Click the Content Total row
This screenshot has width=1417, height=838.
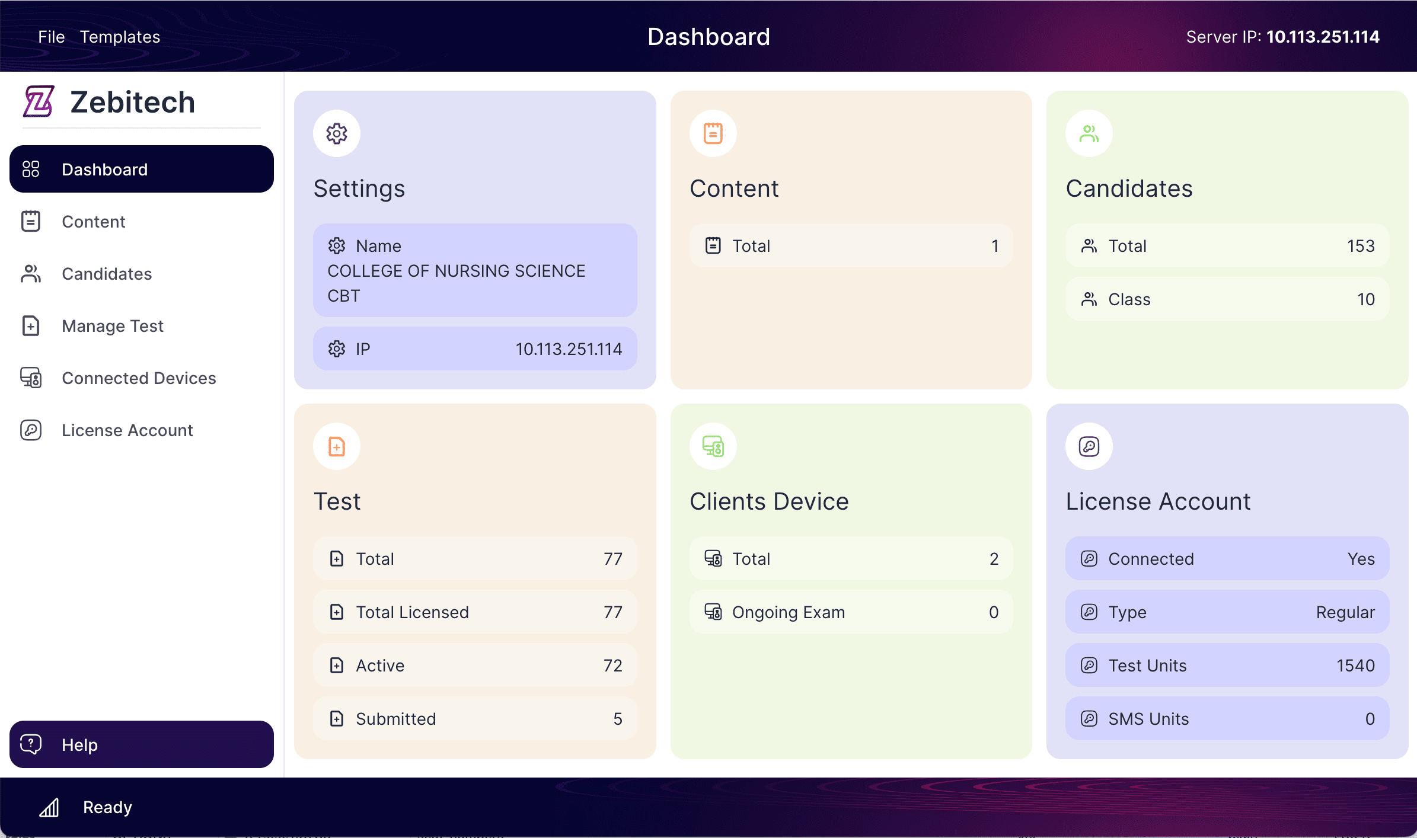pyautogui.click(x=851, y=245)
